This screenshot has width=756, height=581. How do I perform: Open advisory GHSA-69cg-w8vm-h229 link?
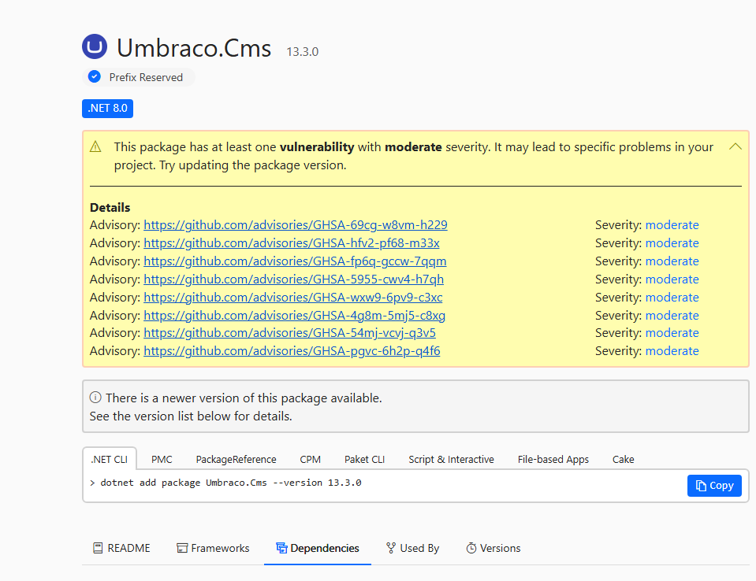pyautogui.click(x=295, y=225)
